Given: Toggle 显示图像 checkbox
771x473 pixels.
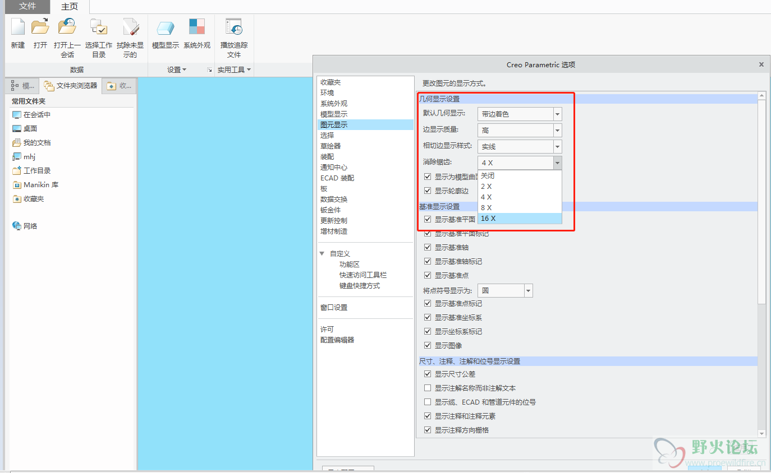Looking at the screenshot, I should point(428,345).
